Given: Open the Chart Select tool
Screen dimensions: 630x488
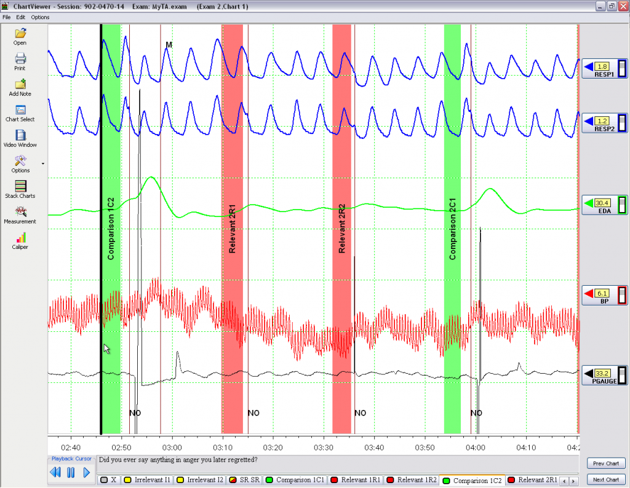Looking at the screenshot, I should pyautogui.click(x=20, y=111).
